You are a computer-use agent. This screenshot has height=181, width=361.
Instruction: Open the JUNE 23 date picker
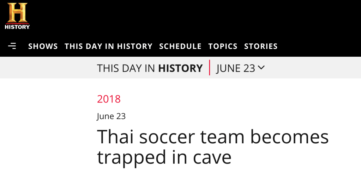[236, 68]
